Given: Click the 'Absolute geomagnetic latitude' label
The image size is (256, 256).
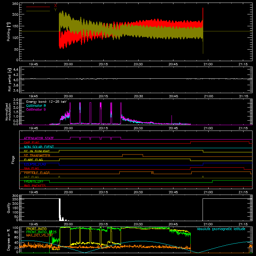Looking at the screenshot, I should pyautogui.click(x=221, y=229).
